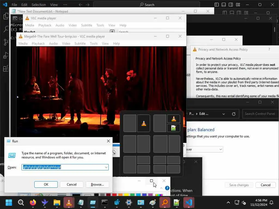Go forward using VS Code navigation arrow
Screen dimensions: 279x209
[87, 5]
